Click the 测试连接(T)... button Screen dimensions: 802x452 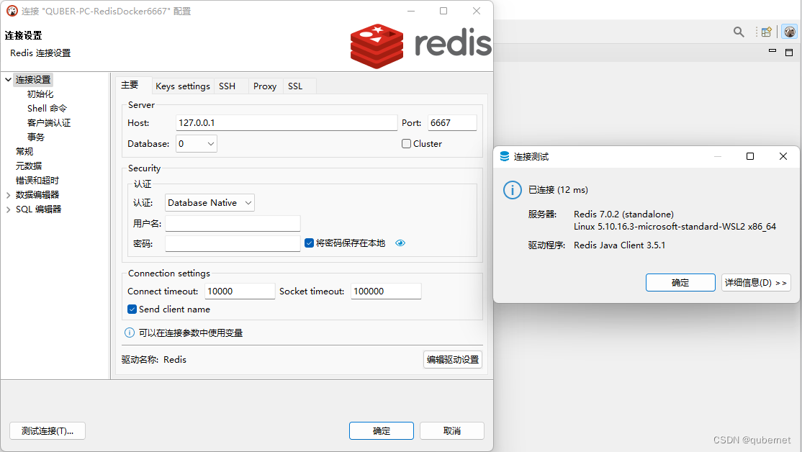click(x=48, y=430)
